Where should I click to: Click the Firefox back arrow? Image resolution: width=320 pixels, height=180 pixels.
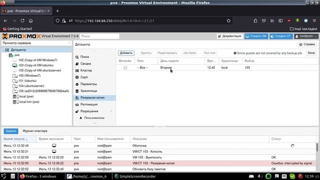(x=5, y=21)
